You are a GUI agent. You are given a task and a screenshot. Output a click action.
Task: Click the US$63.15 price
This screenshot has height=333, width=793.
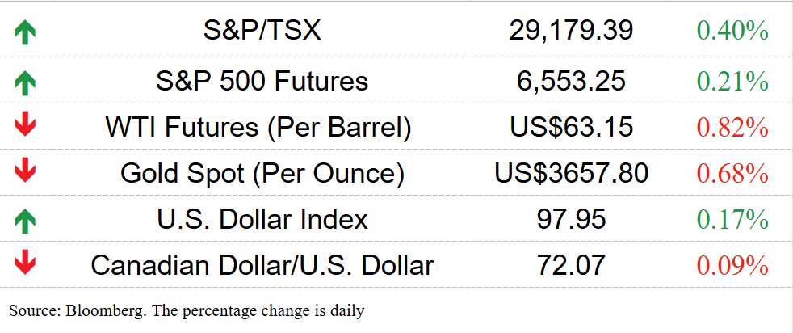pos(571,127)
